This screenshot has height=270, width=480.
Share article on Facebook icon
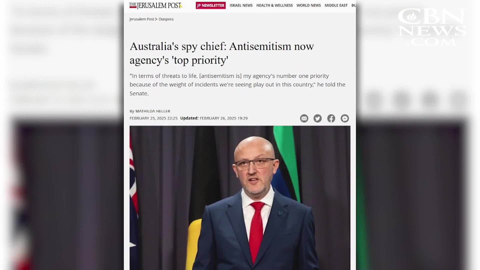point(331,118)
